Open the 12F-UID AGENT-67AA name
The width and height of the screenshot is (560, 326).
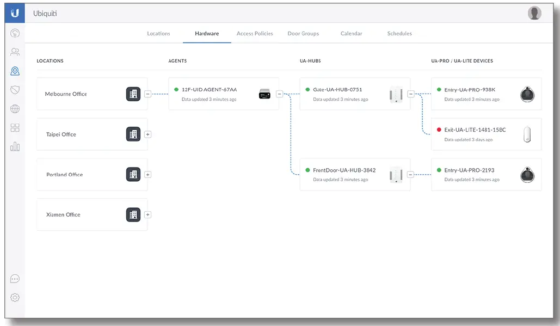210,90
